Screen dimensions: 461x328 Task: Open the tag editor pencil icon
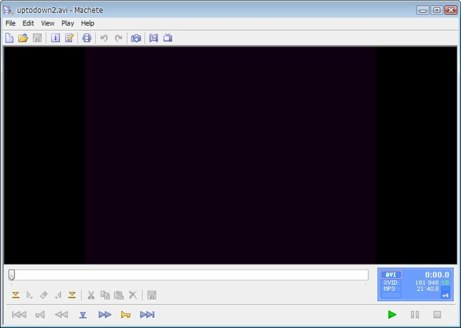point(69,38)
